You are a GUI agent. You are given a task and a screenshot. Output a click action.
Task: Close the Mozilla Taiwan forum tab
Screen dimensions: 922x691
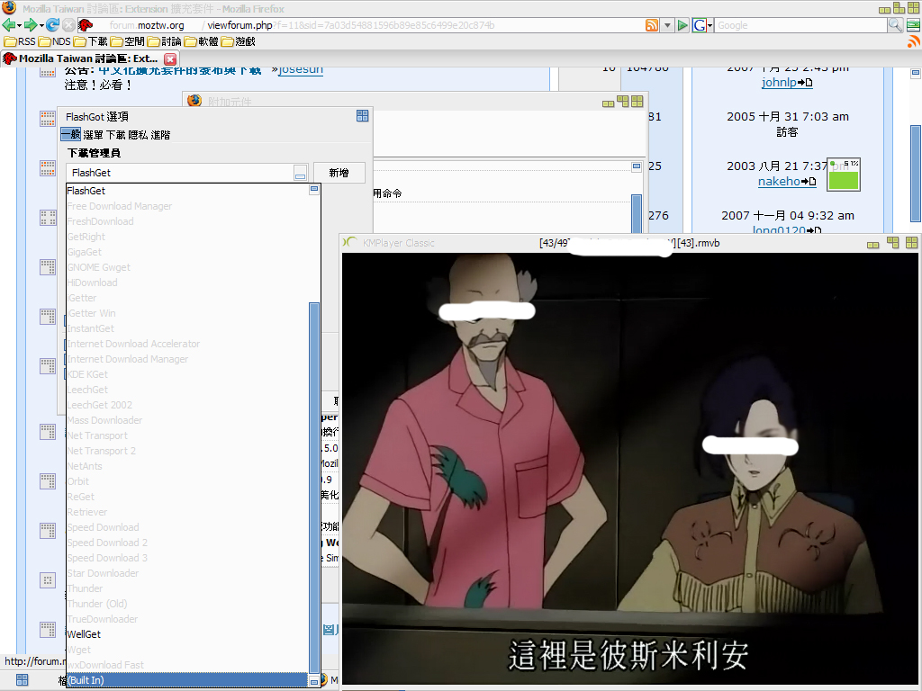170,58
